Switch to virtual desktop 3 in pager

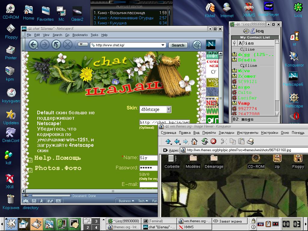tap(96, 221)
